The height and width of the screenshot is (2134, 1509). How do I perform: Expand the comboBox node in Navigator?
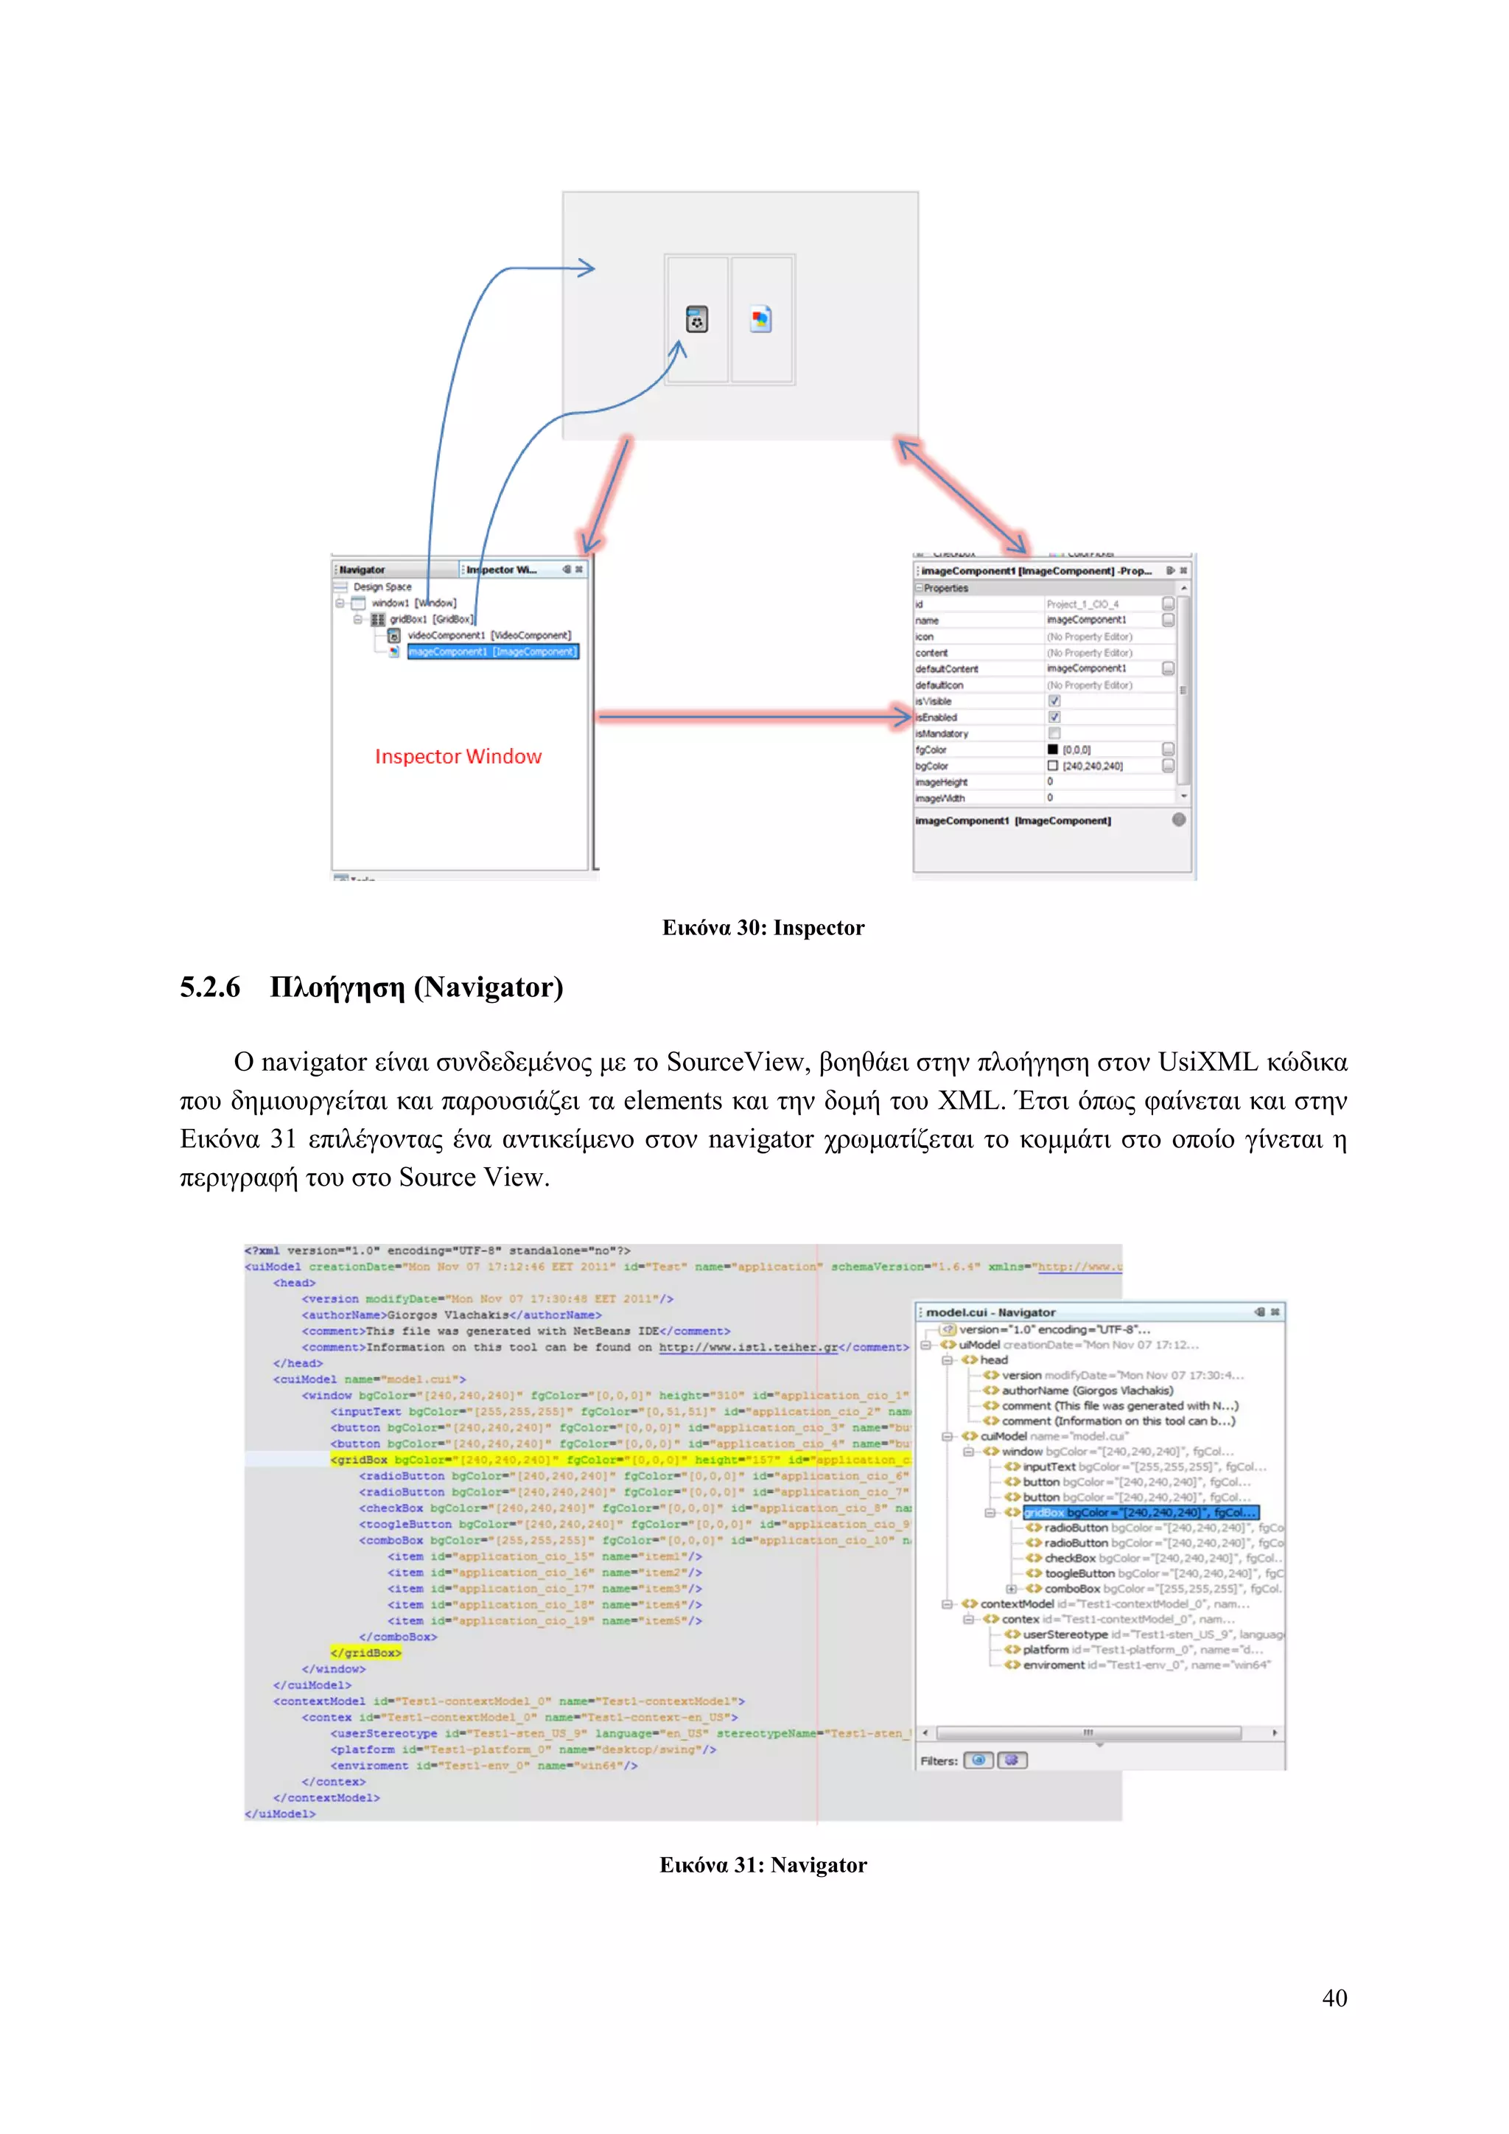pos(1011,1589)
